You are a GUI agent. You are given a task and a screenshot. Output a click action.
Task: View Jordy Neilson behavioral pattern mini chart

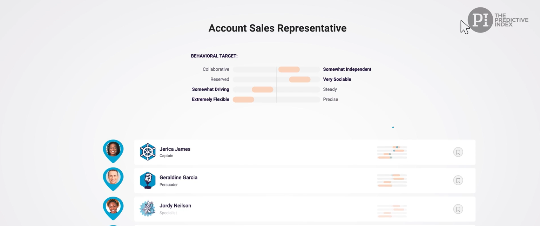(392, 211)
